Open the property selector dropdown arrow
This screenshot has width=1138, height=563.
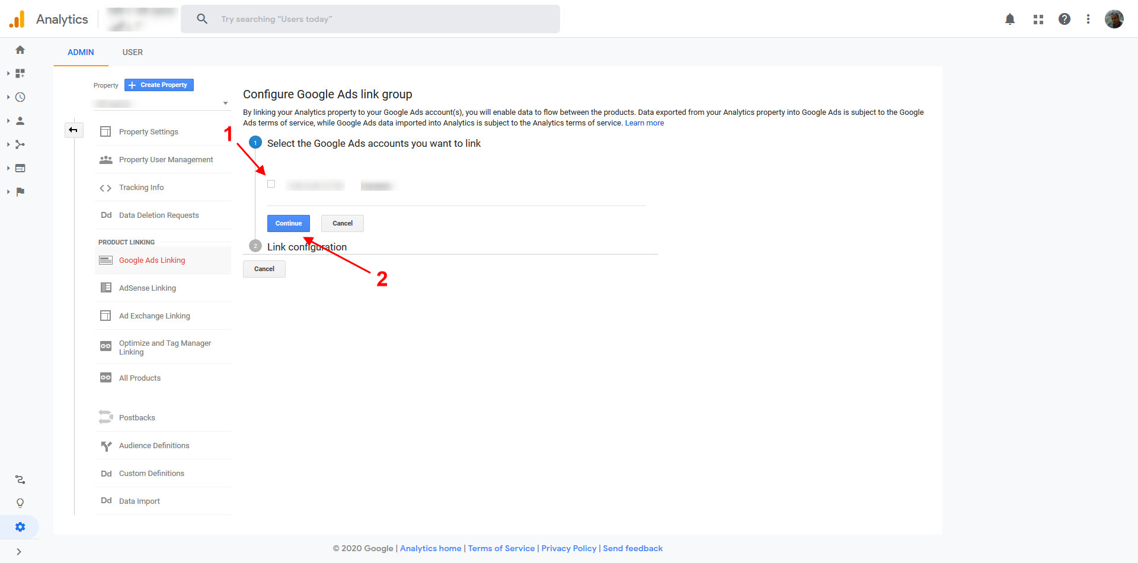point(225,104)
